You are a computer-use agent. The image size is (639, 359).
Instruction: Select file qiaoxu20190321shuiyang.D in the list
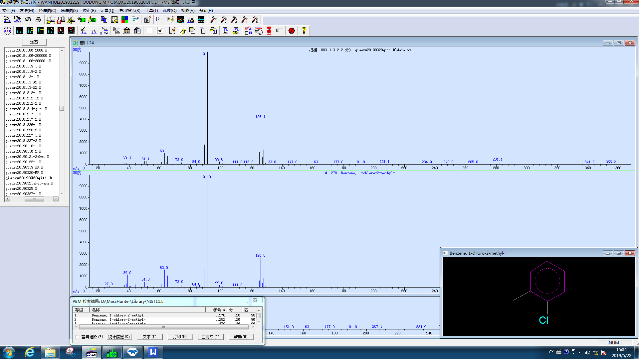pos(29,183)
